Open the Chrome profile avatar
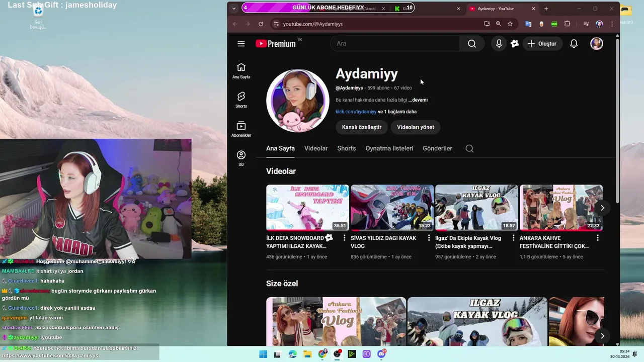Screen dimensions: 644x362 (x=599, y=24)
